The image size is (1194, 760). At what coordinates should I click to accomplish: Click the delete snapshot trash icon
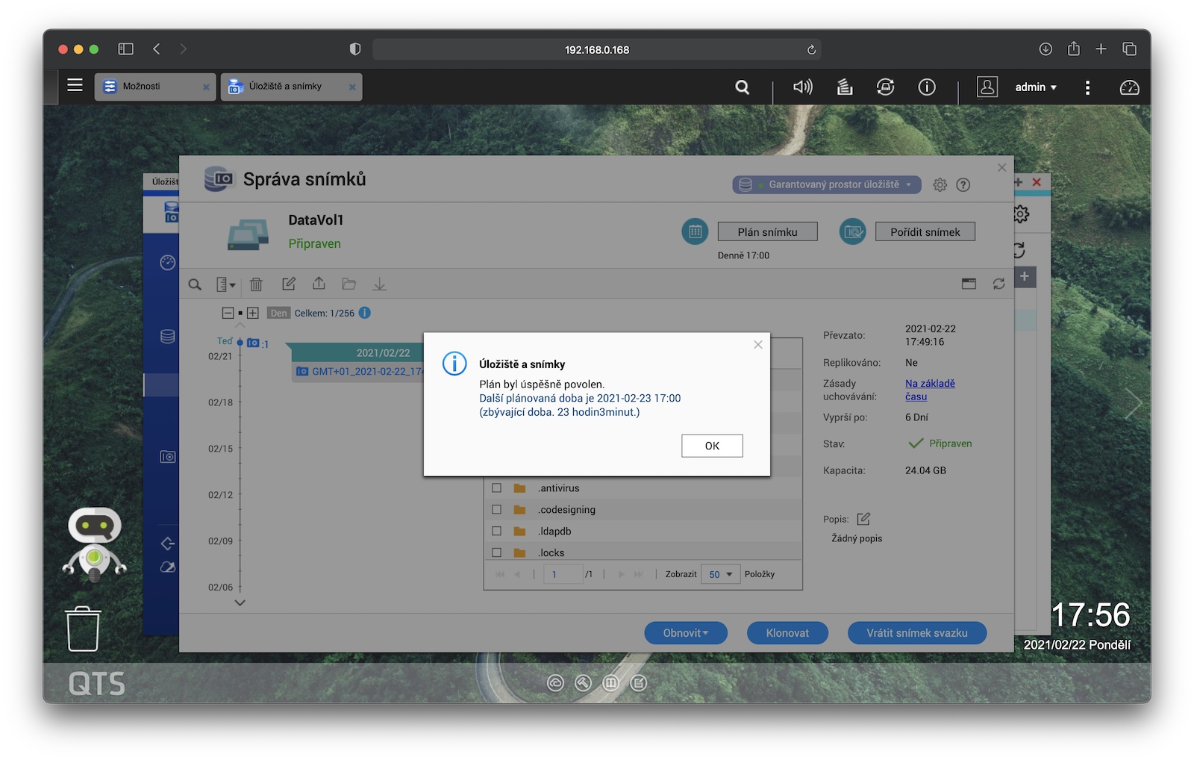pyautogui.click(x=256, y=284)
